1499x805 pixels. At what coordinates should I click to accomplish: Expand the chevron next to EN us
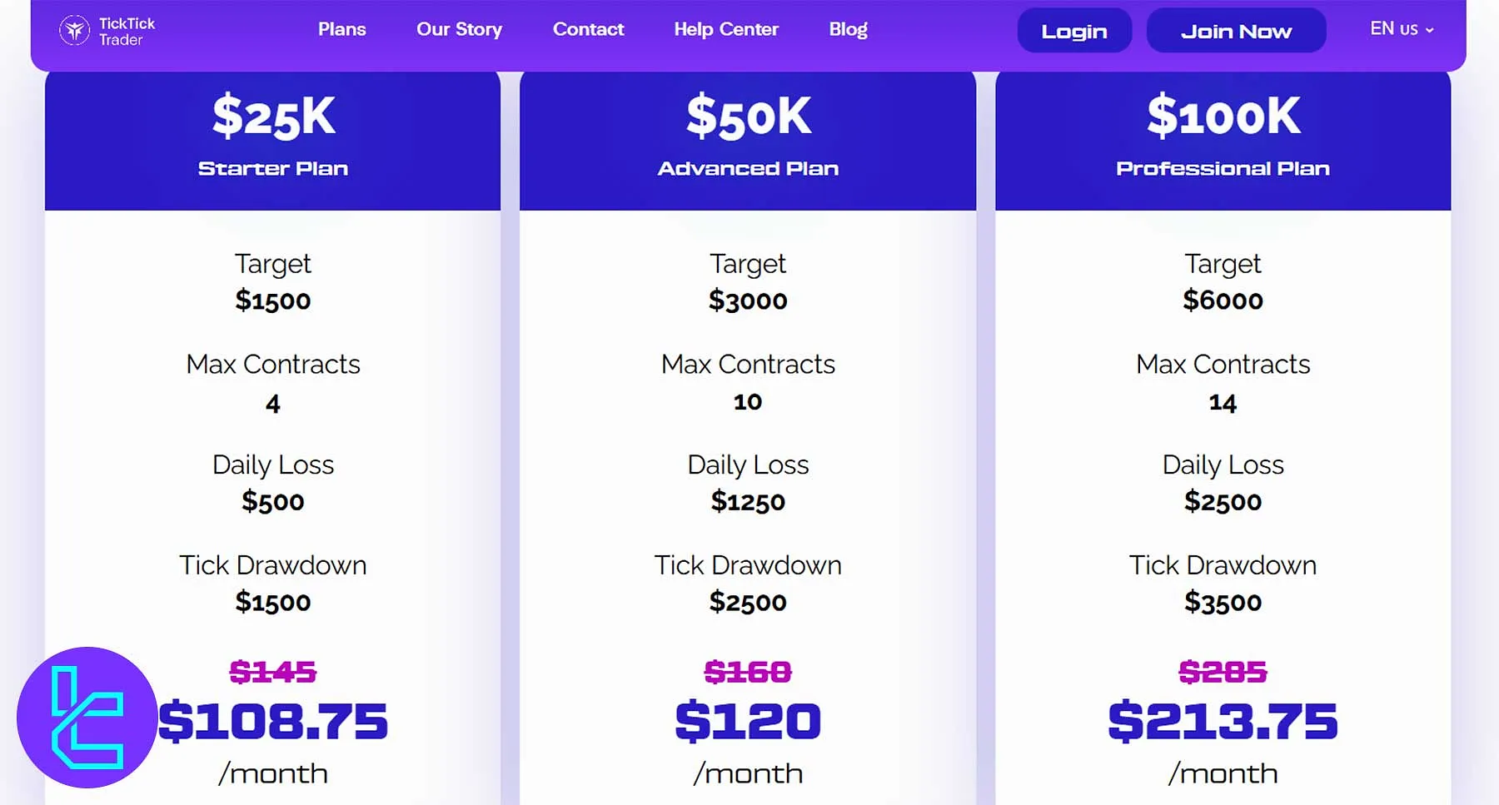click(1429, 30)
